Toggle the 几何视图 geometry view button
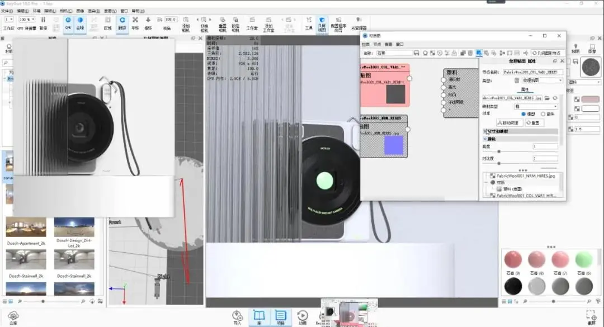Screen dimensions: 604x327 click(322, 24)
